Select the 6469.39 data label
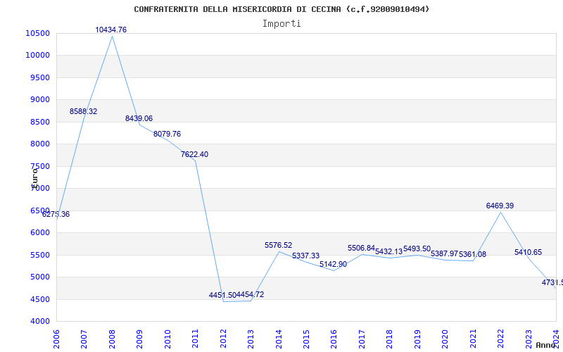Image resolution: width=563 pixels, height=352 pixels. pyautogui.click(x=500, y=206)
